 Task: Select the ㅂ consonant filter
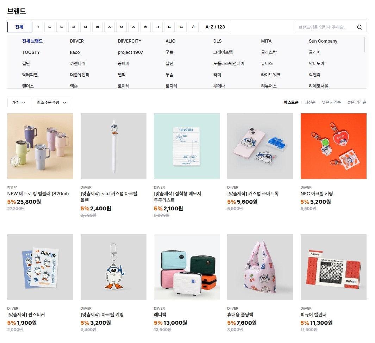pos(98,27)
